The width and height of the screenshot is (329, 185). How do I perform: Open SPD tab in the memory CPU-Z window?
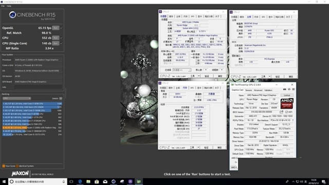pos(192,88)
